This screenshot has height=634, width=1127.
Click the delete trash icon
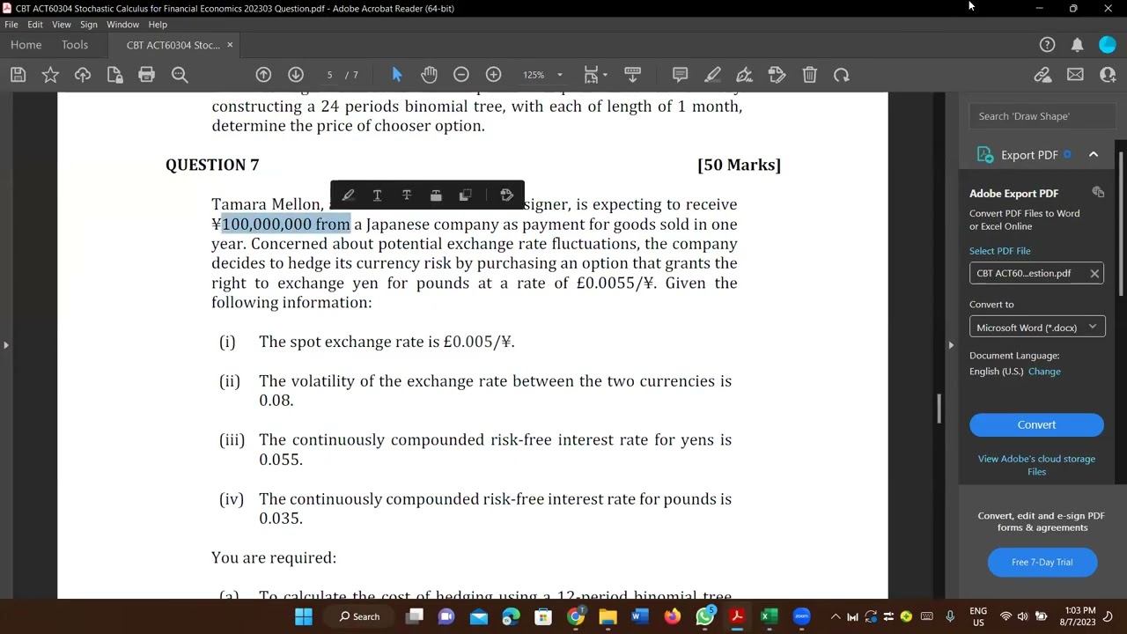(x=810, y=75)
